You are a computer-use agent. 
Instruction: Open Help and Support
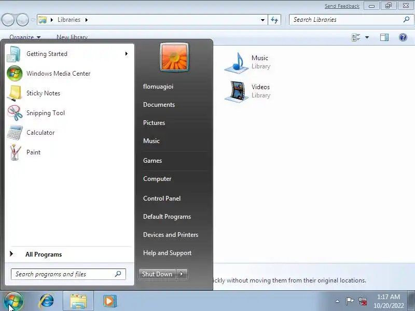click(x=167, y=253)
